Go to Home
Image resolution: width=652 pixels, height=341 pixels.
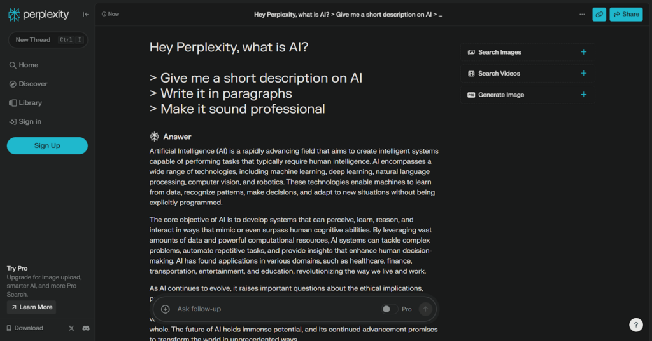pos(24,65)
